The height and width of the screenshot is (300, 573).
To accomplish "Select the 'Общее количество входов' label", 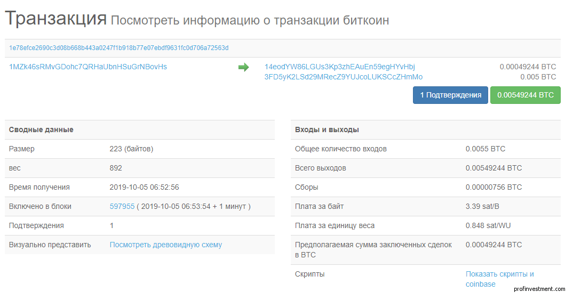I will pyautogui.click(x=340, y=149).
